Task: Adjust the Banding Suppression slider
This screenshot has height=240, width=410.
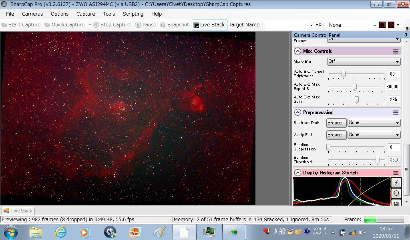Action: pos(328,148)
